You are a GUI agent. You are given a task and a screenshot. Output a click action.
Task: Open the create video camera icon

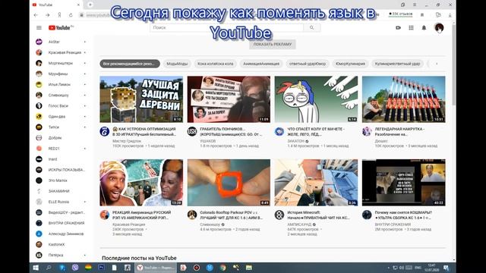coord(398,27)
